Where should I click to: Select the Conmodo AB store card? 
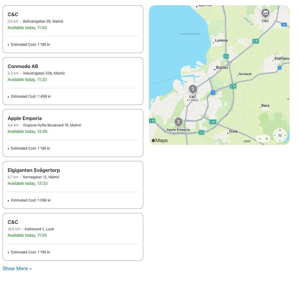(x=73, y=81)
